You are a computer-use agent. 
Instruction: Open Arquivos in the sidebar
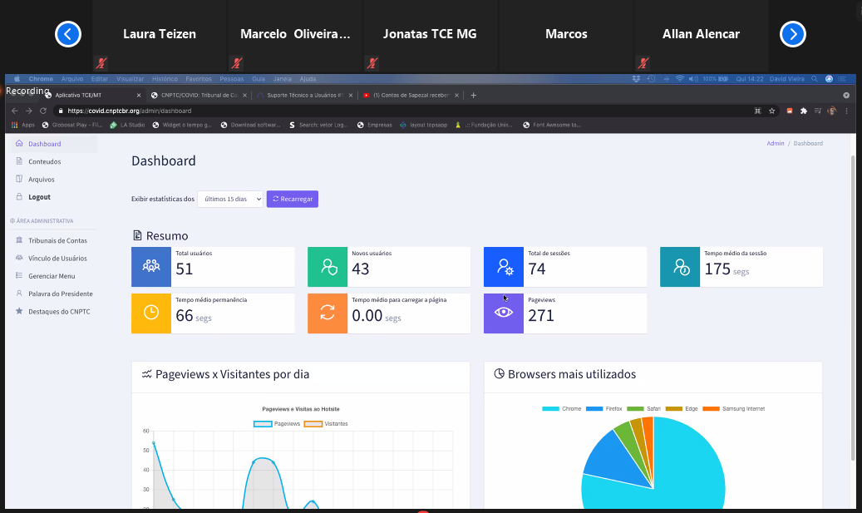point(42,180)
